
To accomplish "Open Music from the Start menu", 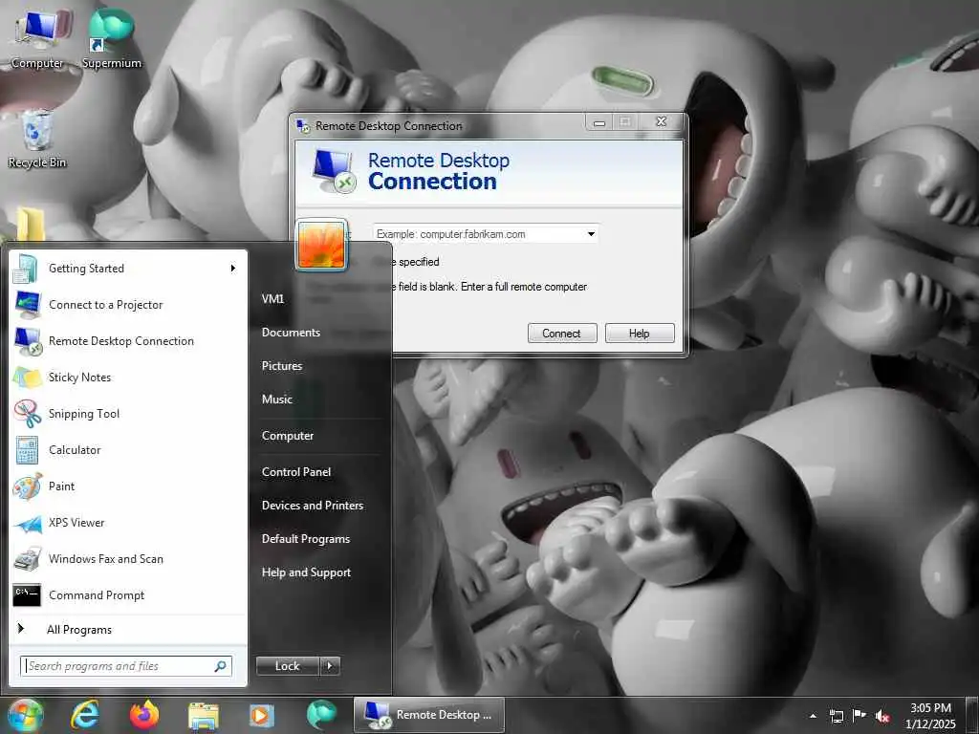I will [276, 399].
